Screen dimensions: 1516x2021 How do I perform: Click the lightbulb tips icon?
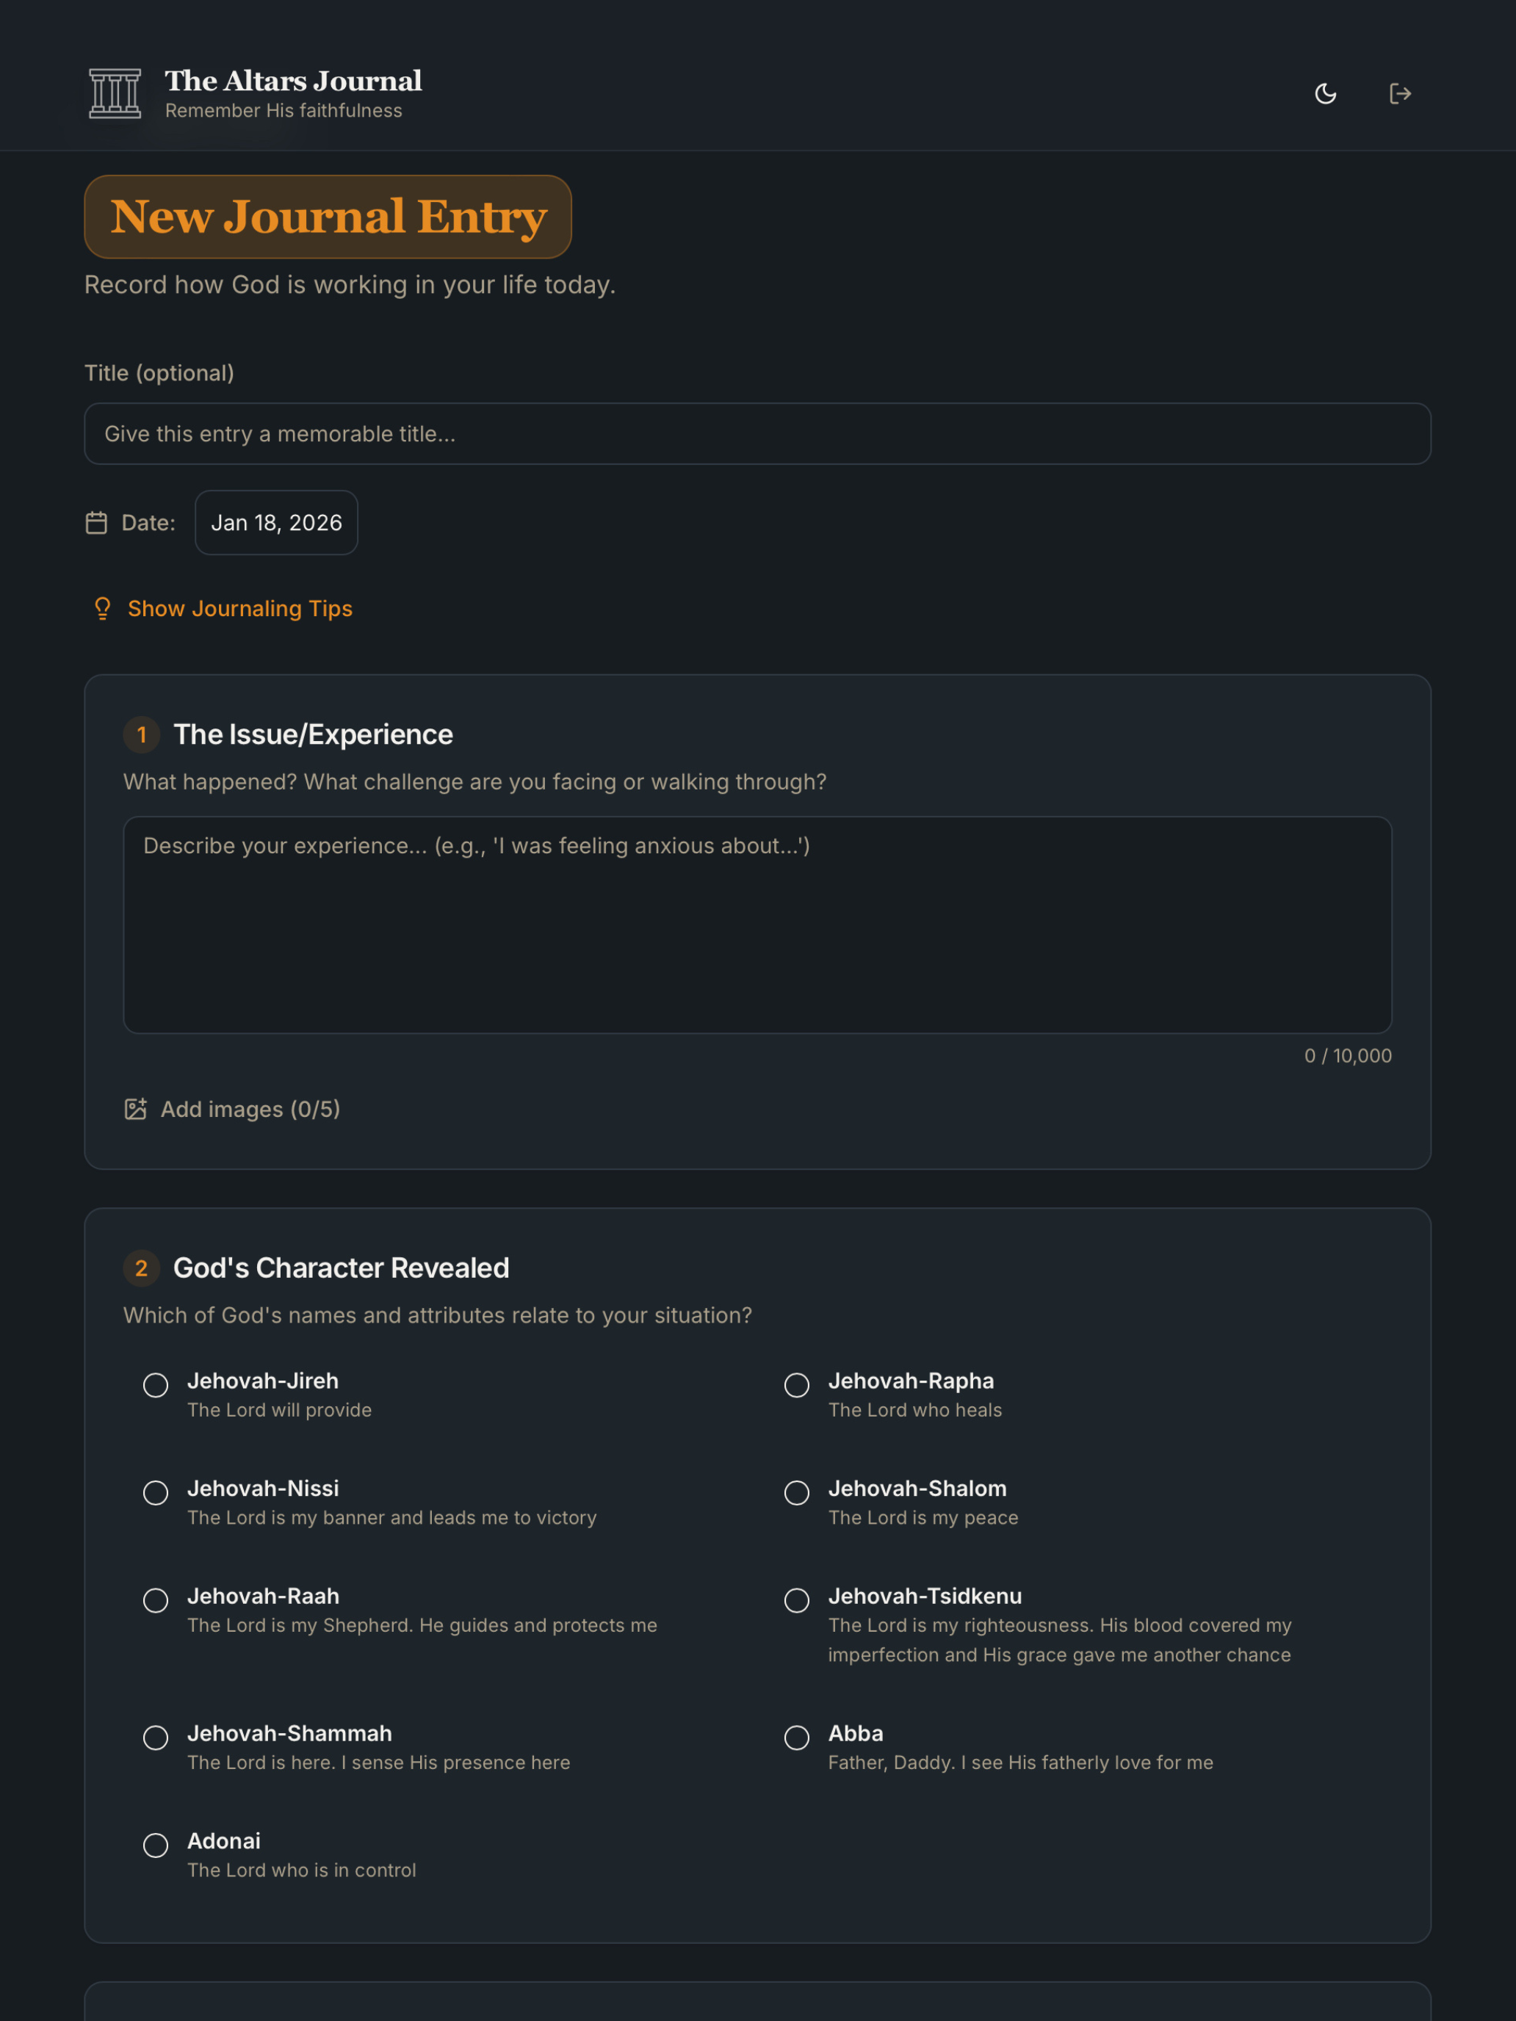pos(102,609)
